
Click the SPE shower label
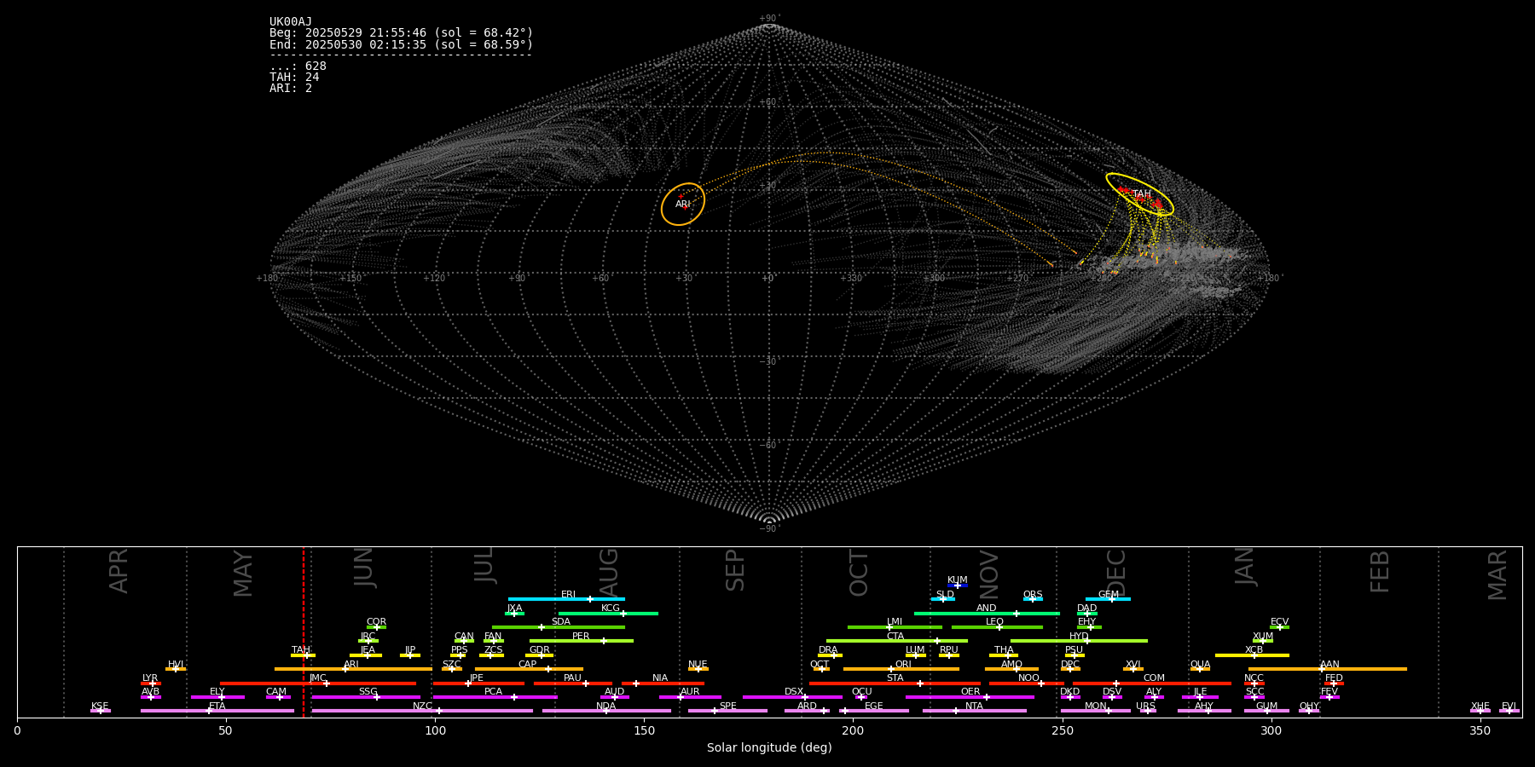pos(728,706)
